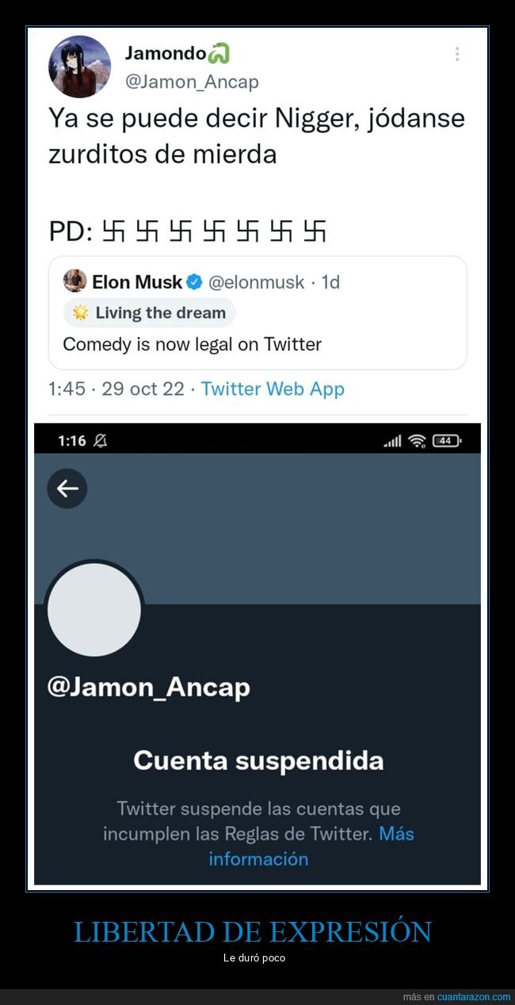Click the snake emoji beside Jamondo
The image size is (515, 1005).
pos(219,54)
